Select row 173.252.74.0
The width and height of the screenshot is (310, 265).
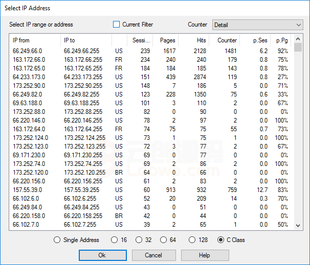click(x=150, y=164)
